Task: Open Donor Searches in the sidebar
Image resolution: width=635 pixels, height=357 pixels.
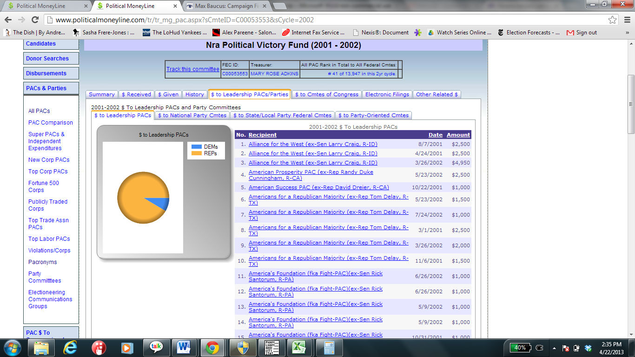Action: coord(51,59)
